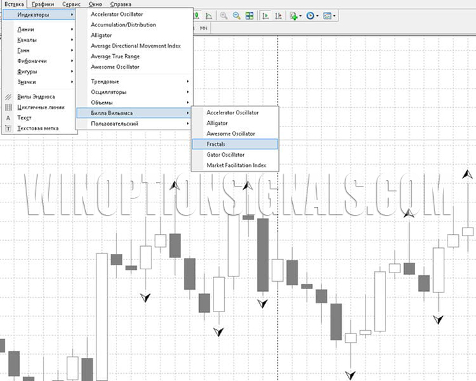Expand the Пользовательский indicator group
The height and width of the screenshot is (381, 476).
pyautogui.click(x=134, y=124)
